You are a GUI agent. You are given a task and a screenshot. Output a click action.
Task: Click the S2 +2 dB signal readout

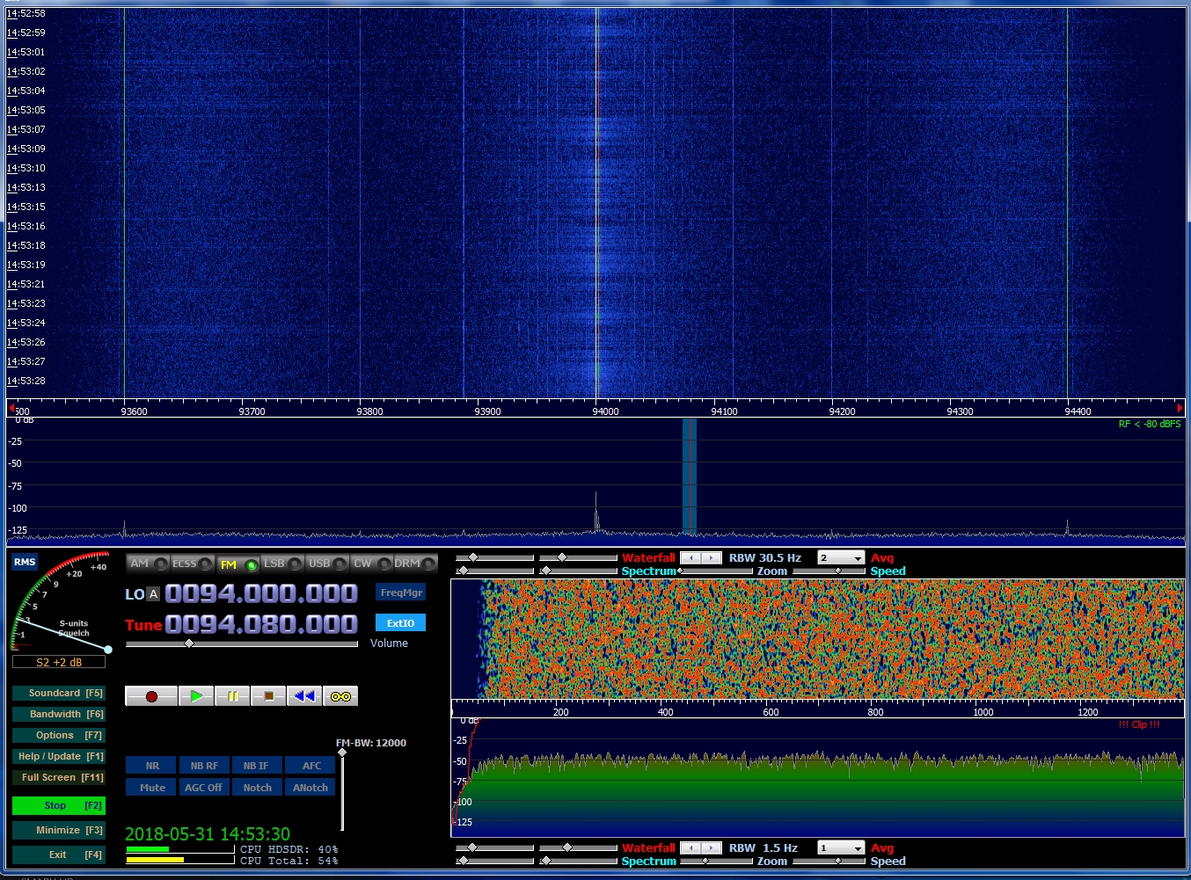[x=59, y=662]
